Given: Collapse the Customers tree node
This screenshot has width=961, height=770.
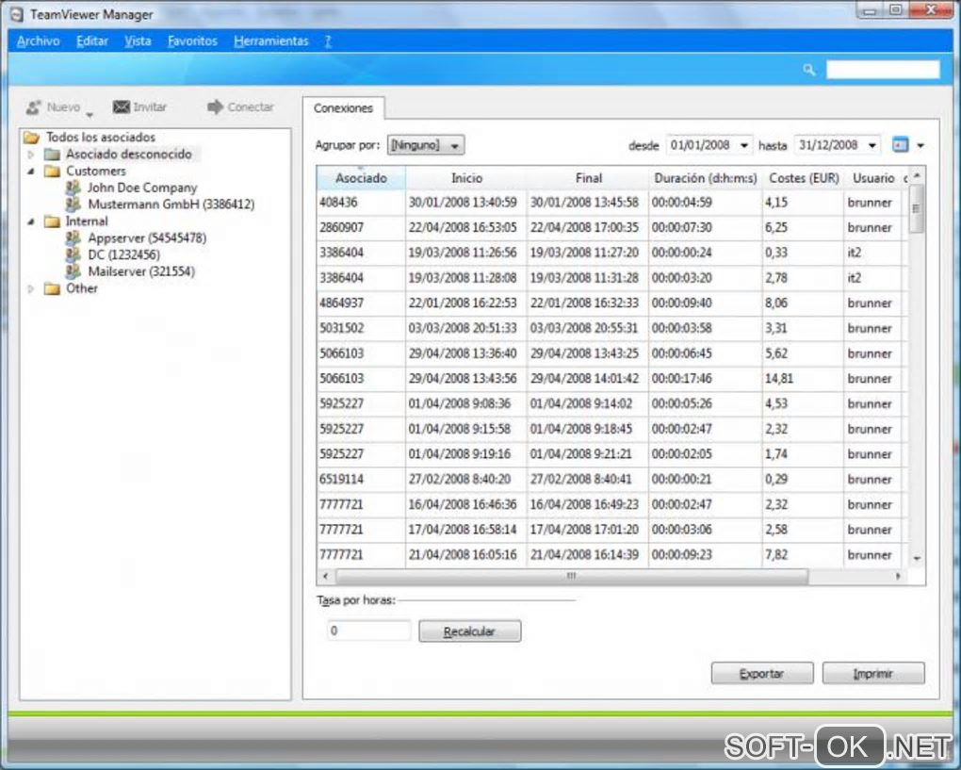Looking at the screenshot, I should (x=31, y=171).
